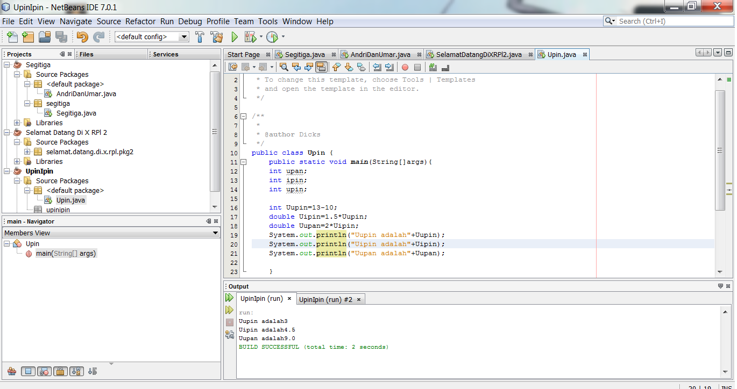The image size is (737, 389).
Task: Start macro recording with red circle
Action: click(x=405, y=67)
